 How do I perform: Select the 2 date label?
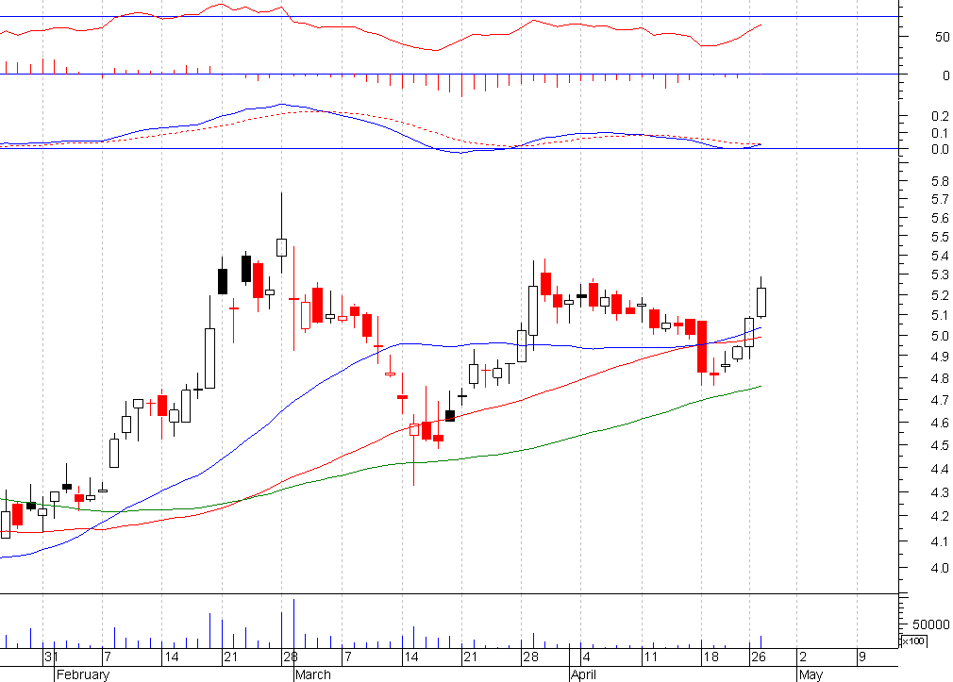(x=803, y=657)
